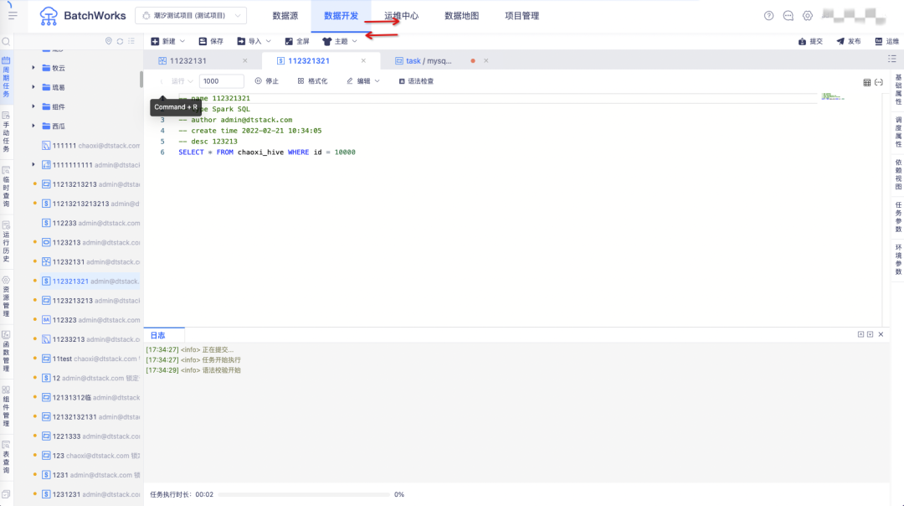This screenshot has height=506, width=904.
Task: Open the 潮汐测试项目 project selector
Action: 194,14
